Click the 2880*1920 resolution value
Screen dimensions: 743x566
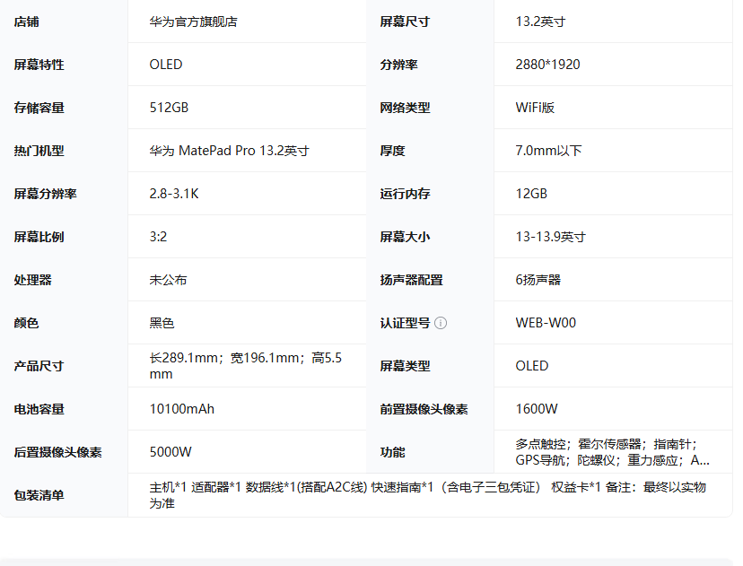(x=547, y=65)
